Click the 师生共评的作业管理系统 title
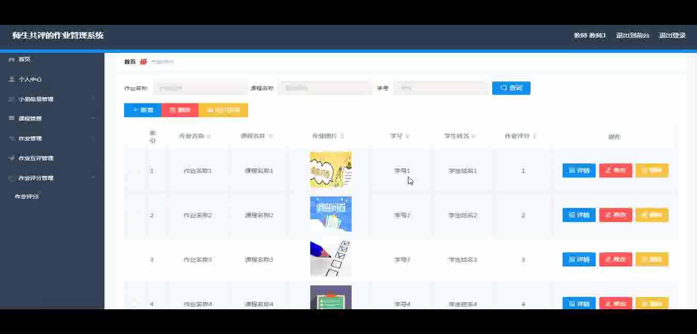The image size is (697, 334). pyautogui.click(x=58, y=36)
